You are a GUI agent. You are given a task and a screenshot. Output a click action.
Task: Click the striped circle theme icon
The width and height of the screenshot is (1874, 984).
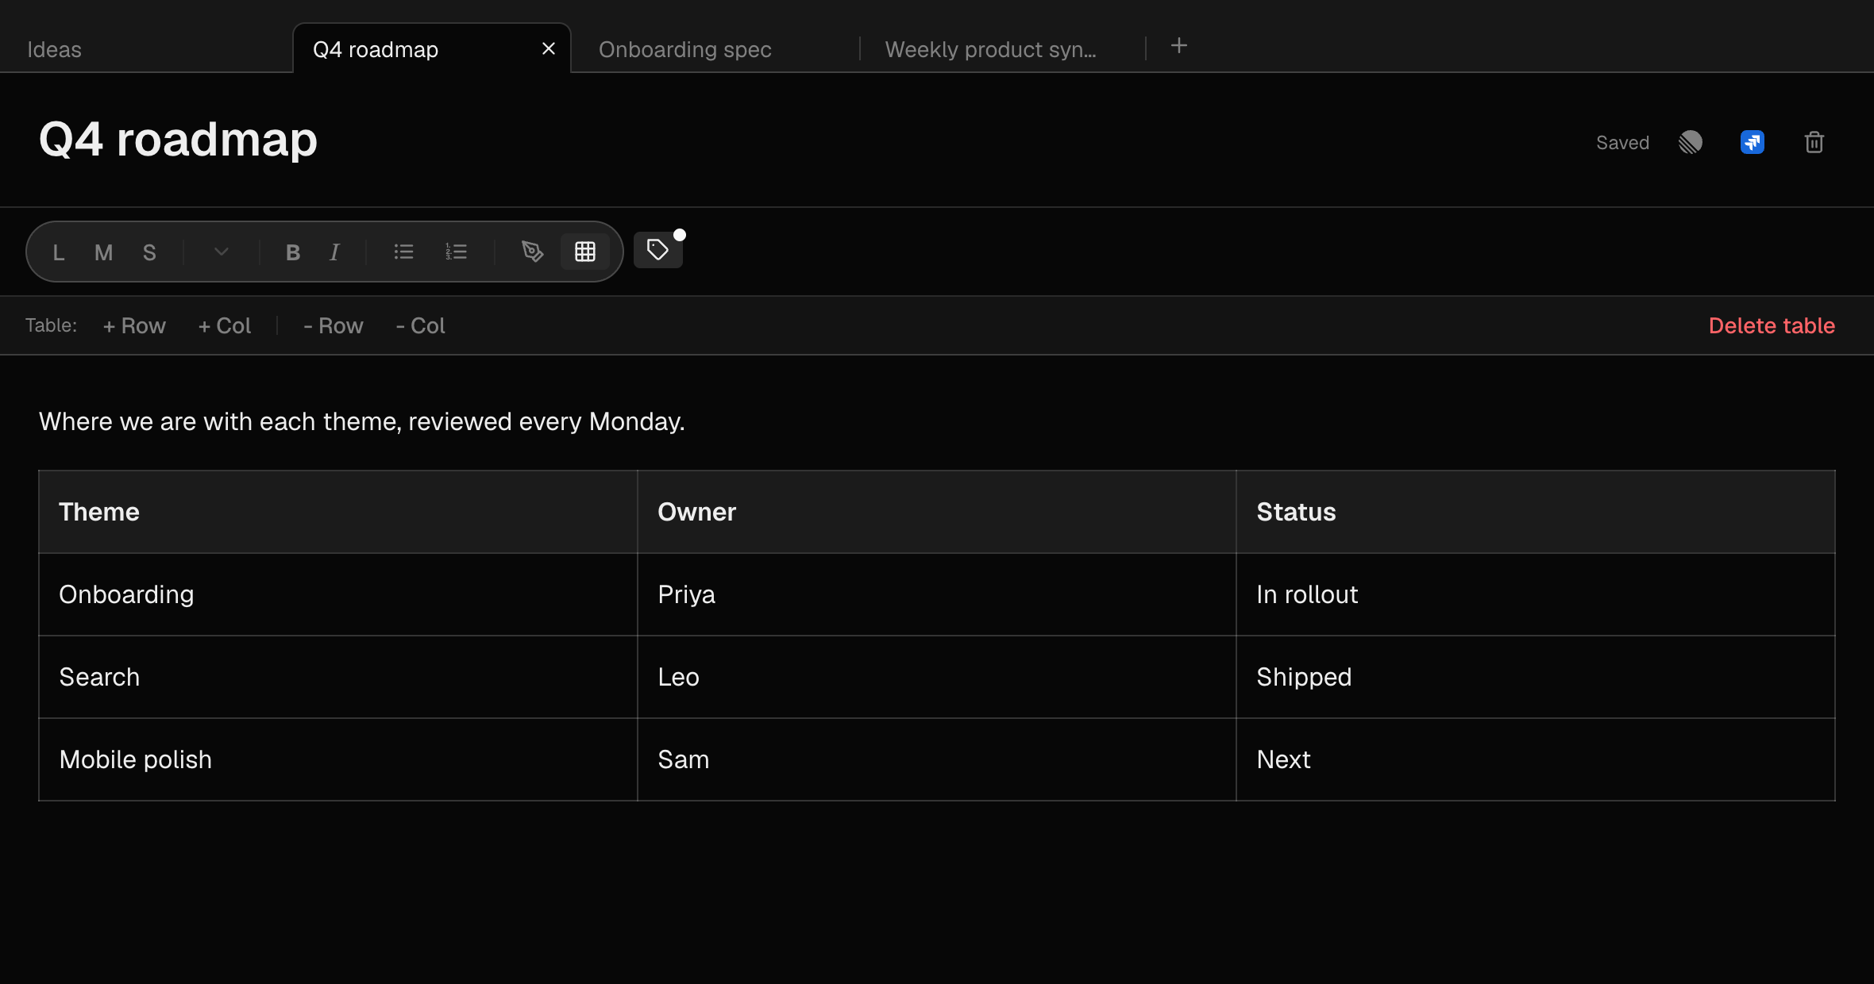[x=1691, y=143]
